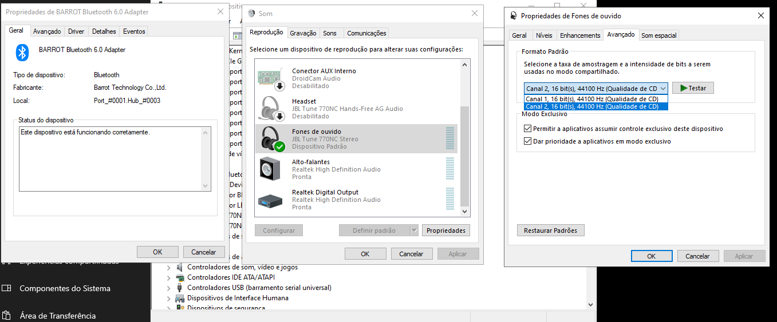
Task: Open the Detalhes tab
Action: (x=104, y=31)
